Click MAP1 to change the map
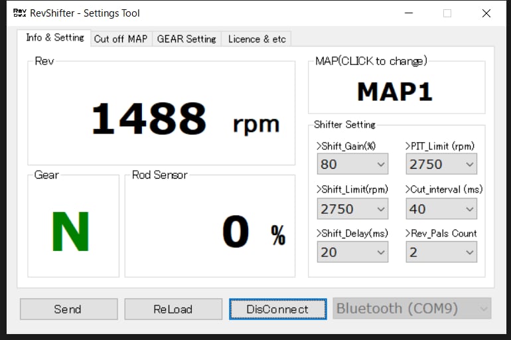Image resolution: width=511 pixels, height=340 pixels. (x=395, y=92)
